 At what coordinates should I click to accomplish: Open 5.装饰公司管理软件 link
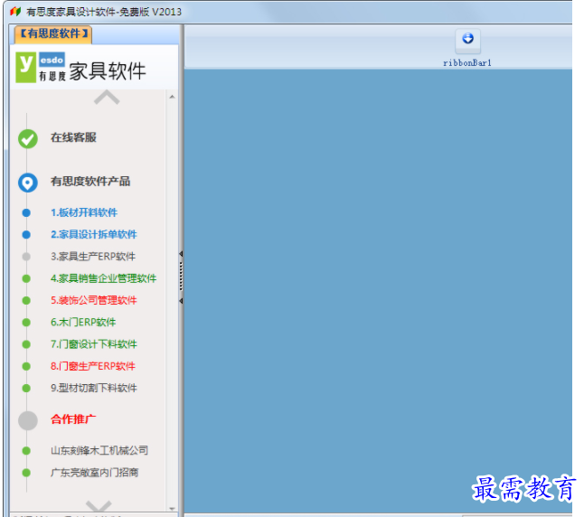[94, 301]
